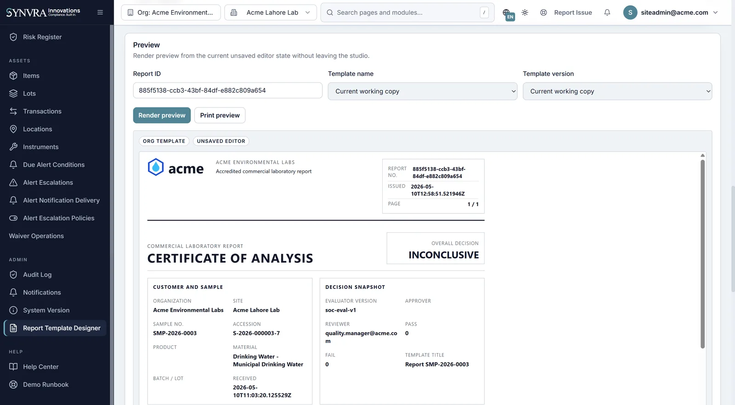The width and height of the screenshot is (735, 405).
Task: Click the Transactions arrows icon
Action: (13, 112)
